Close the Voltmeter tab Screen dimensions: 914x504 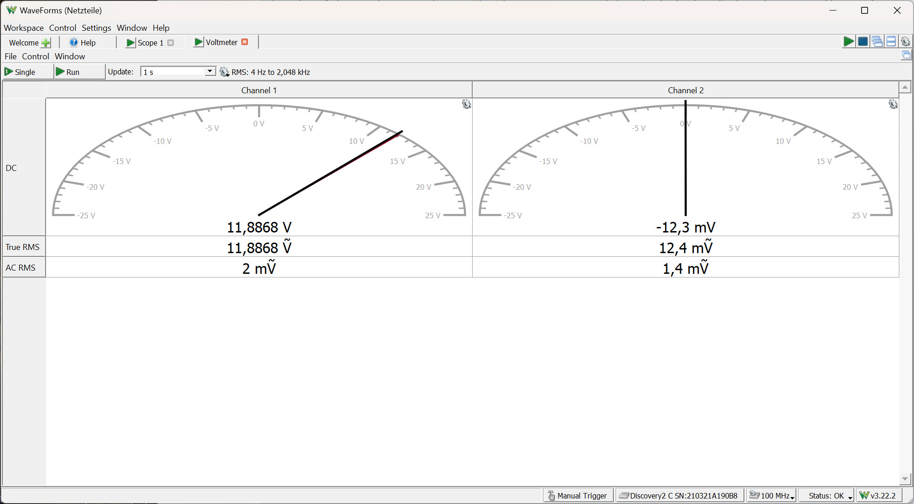click(245, 42)
